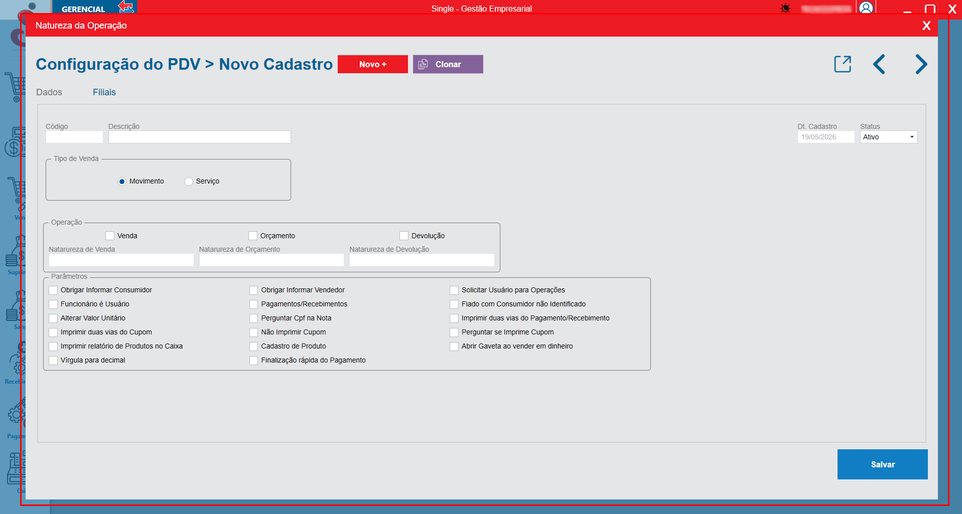Select the Movimento radio option
This screenshot has height=514, width=962.
pos(122,182)
